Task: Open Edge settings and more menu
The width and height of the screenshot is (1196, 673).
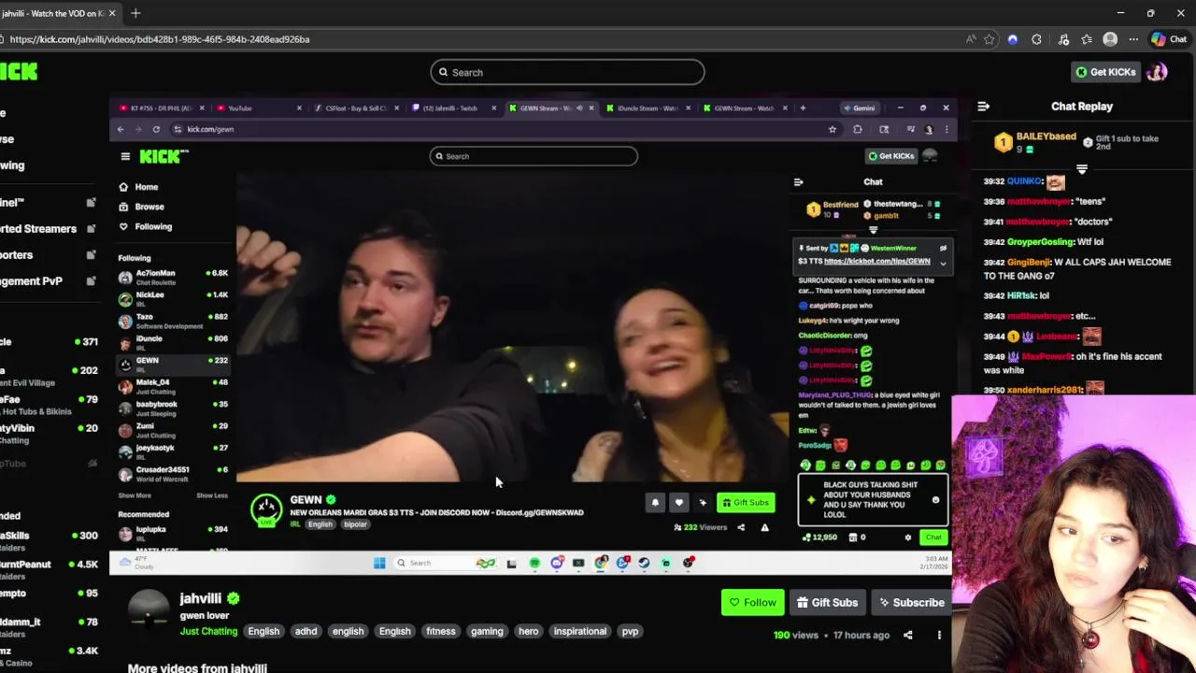Action: 1133,39
